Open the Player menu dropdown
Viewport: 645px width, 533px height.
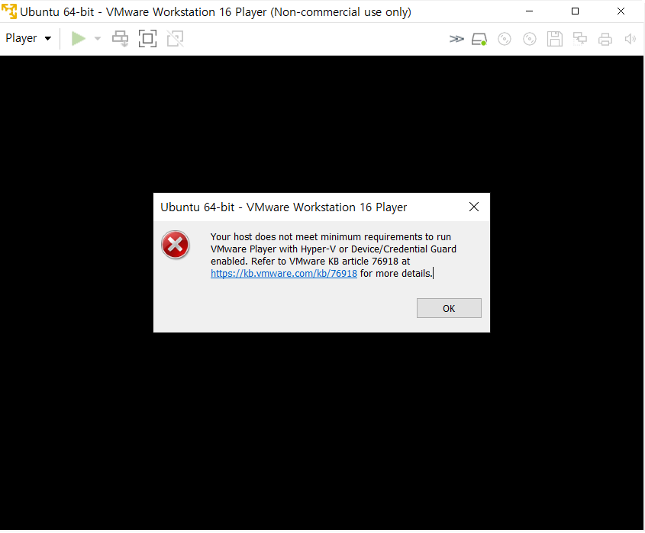tap(28, 38)
